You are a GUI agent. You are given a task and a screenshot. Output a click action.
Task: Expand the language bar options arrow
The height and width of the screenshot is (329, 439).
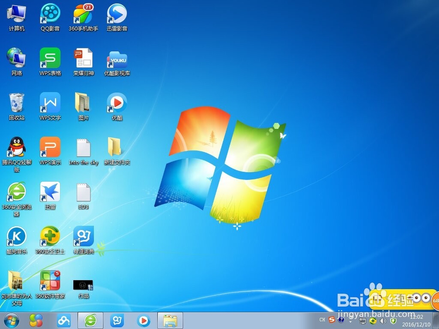click(350, 322)
